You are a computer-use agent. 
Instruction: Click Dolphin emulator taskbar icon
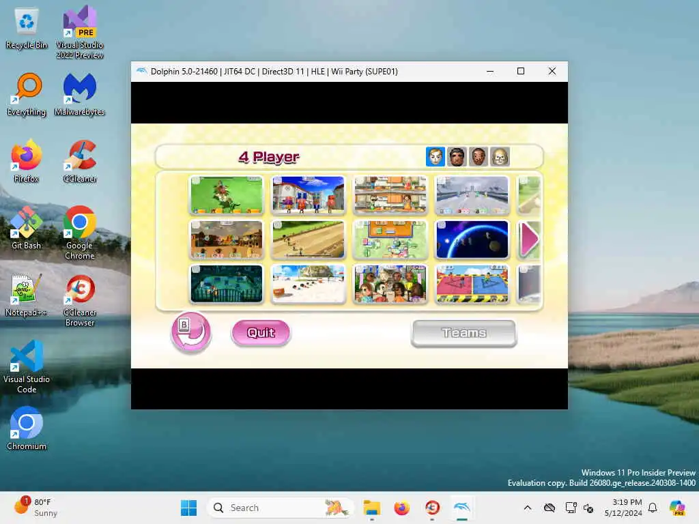tap(462, 508)
